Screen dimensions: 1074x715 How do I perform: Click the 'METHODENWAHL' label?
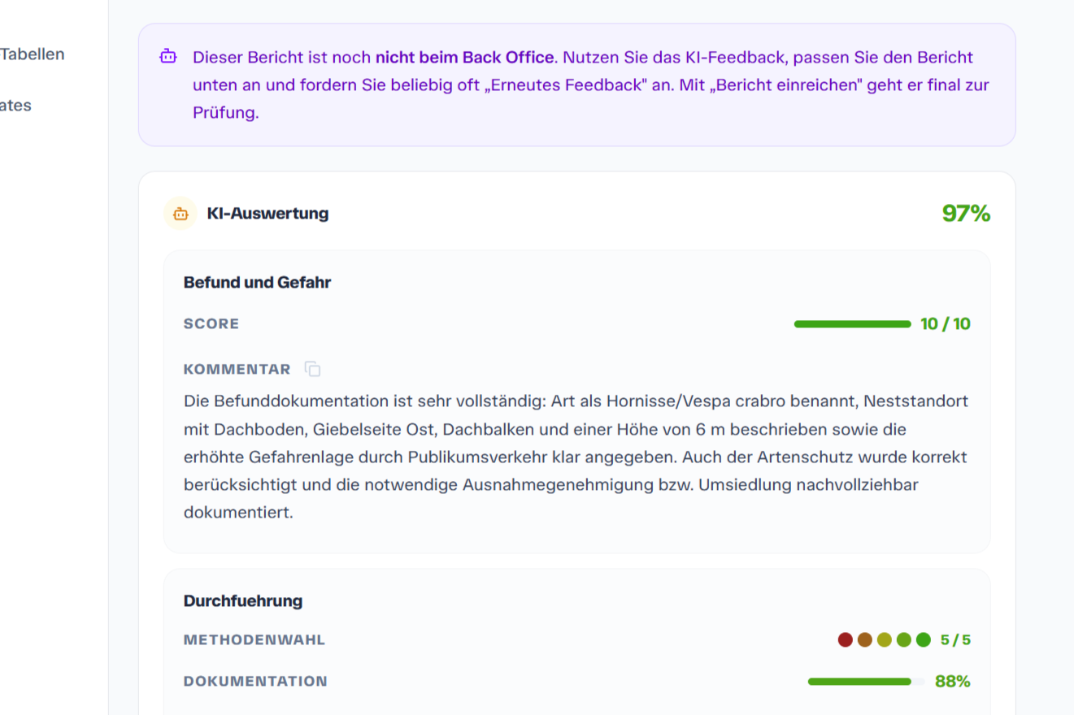coord(254,640)
